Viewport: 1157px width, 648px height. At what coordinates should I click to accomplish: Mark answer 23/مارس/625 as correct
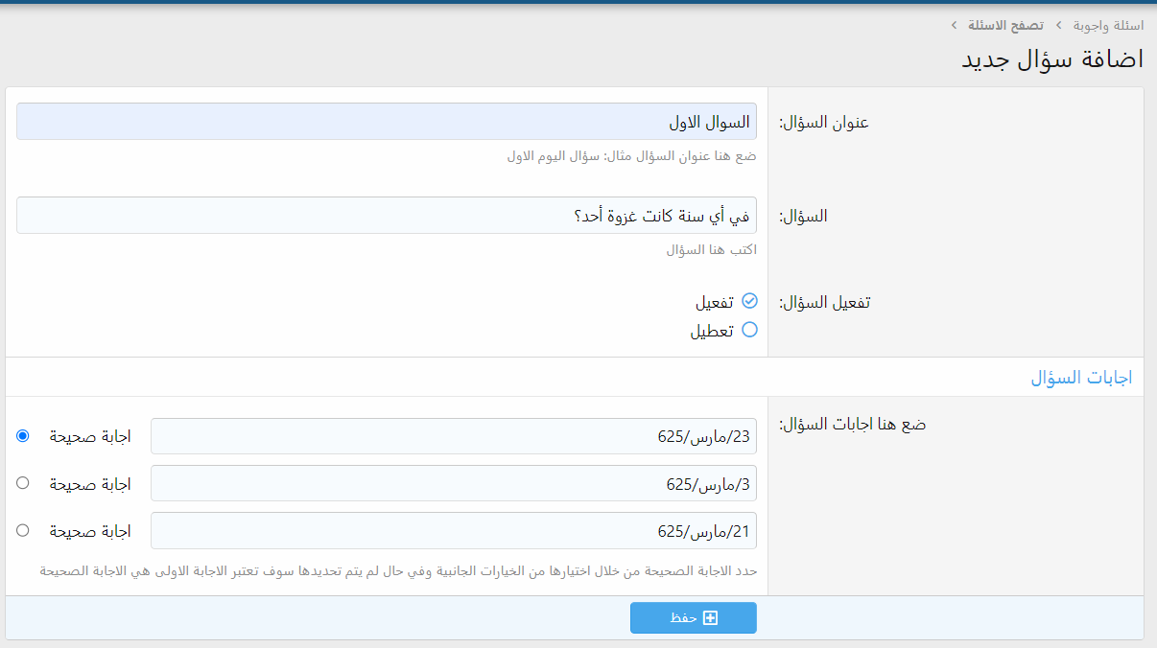(x=23, y=436)
